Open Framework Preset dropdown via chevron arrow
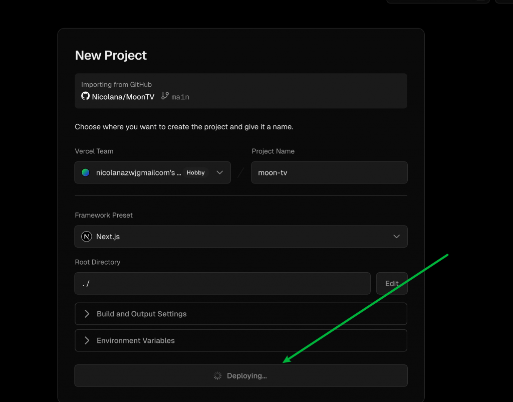513x402 pixels. (x=396, y=237)
